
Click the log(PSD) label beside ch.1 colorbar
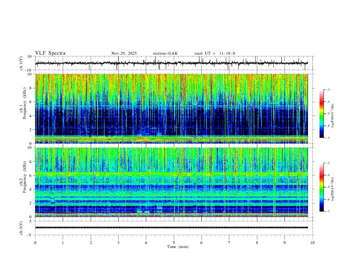click(x=332, y=116)
